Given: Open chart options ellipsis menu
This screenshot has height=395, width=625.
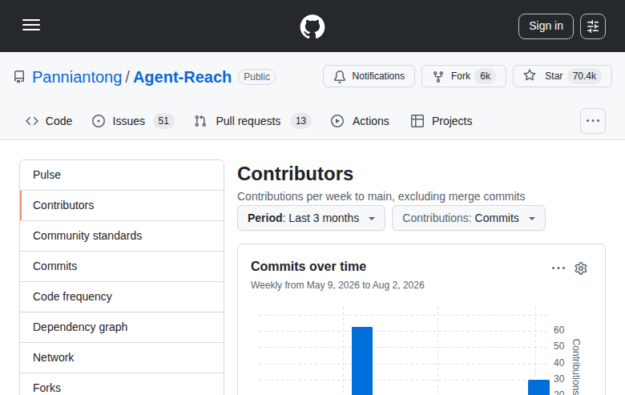Looking at the screenshot, I should (x=558, y=268).
